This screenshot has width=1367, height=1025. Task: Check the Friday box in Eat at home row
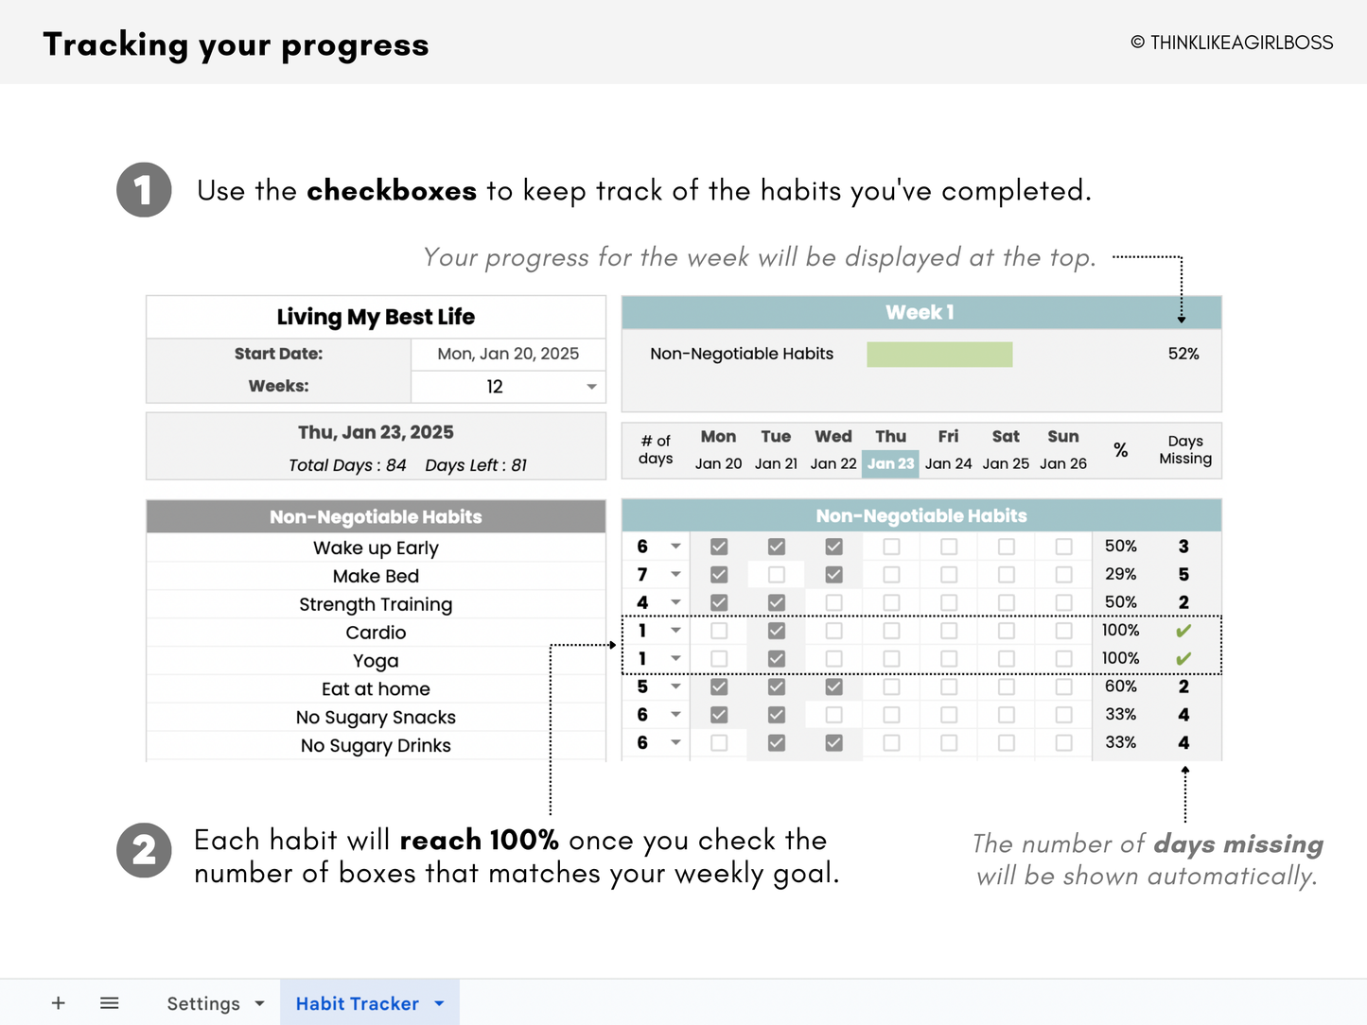(948, 686)
